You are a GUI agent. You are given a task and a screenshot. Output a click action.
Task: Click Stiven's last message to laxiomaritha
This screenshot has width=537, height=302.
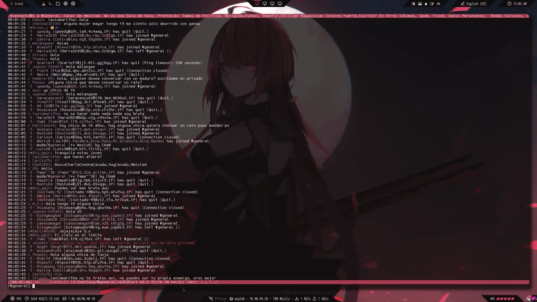click(112, 278)
